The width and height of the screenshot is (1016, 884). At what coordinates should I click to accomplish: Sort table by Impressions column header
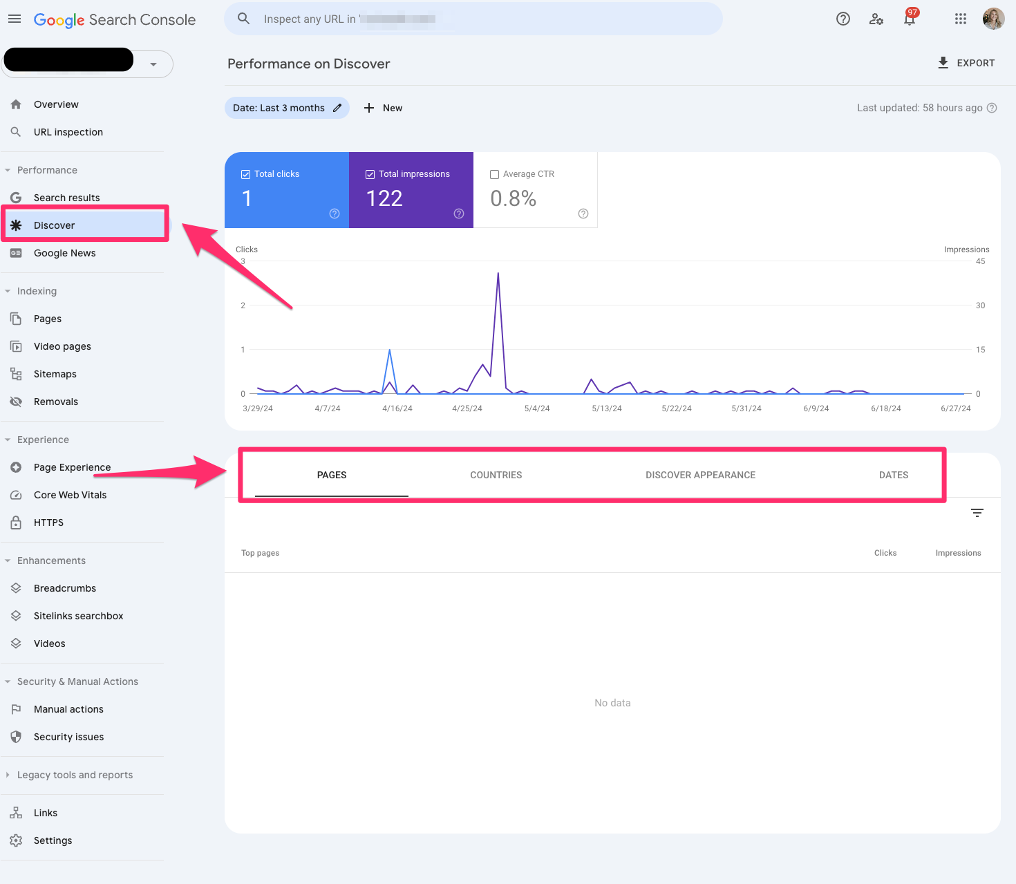click(x=958, y=553)
